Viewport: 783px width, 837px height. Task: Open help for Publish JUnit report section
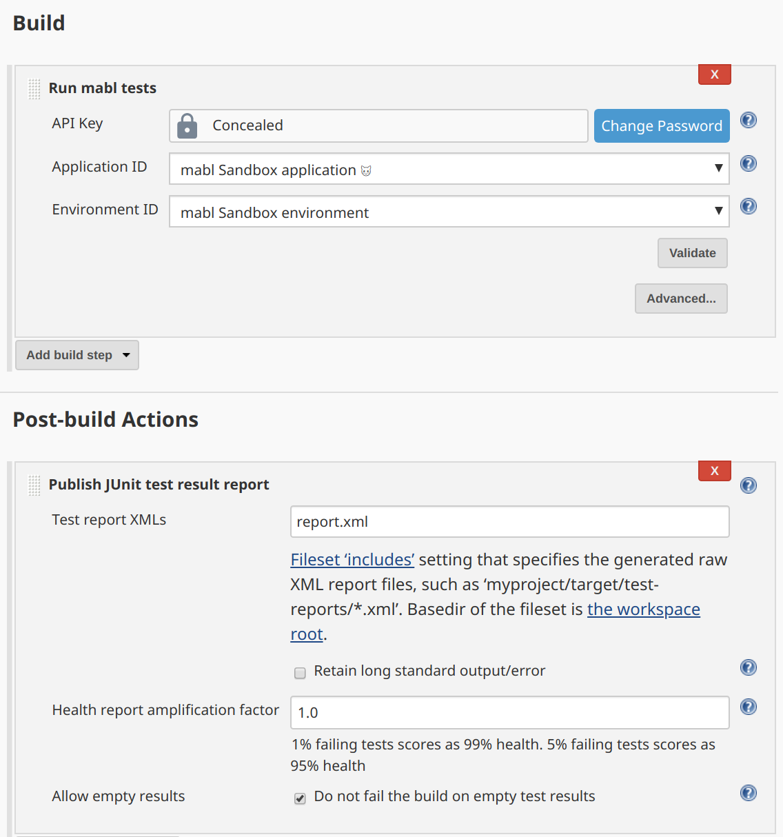[748, 485]
